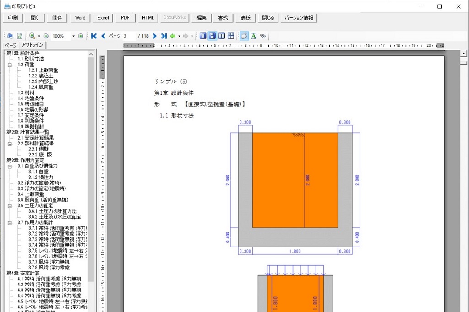Click the 開く open button

34,18
